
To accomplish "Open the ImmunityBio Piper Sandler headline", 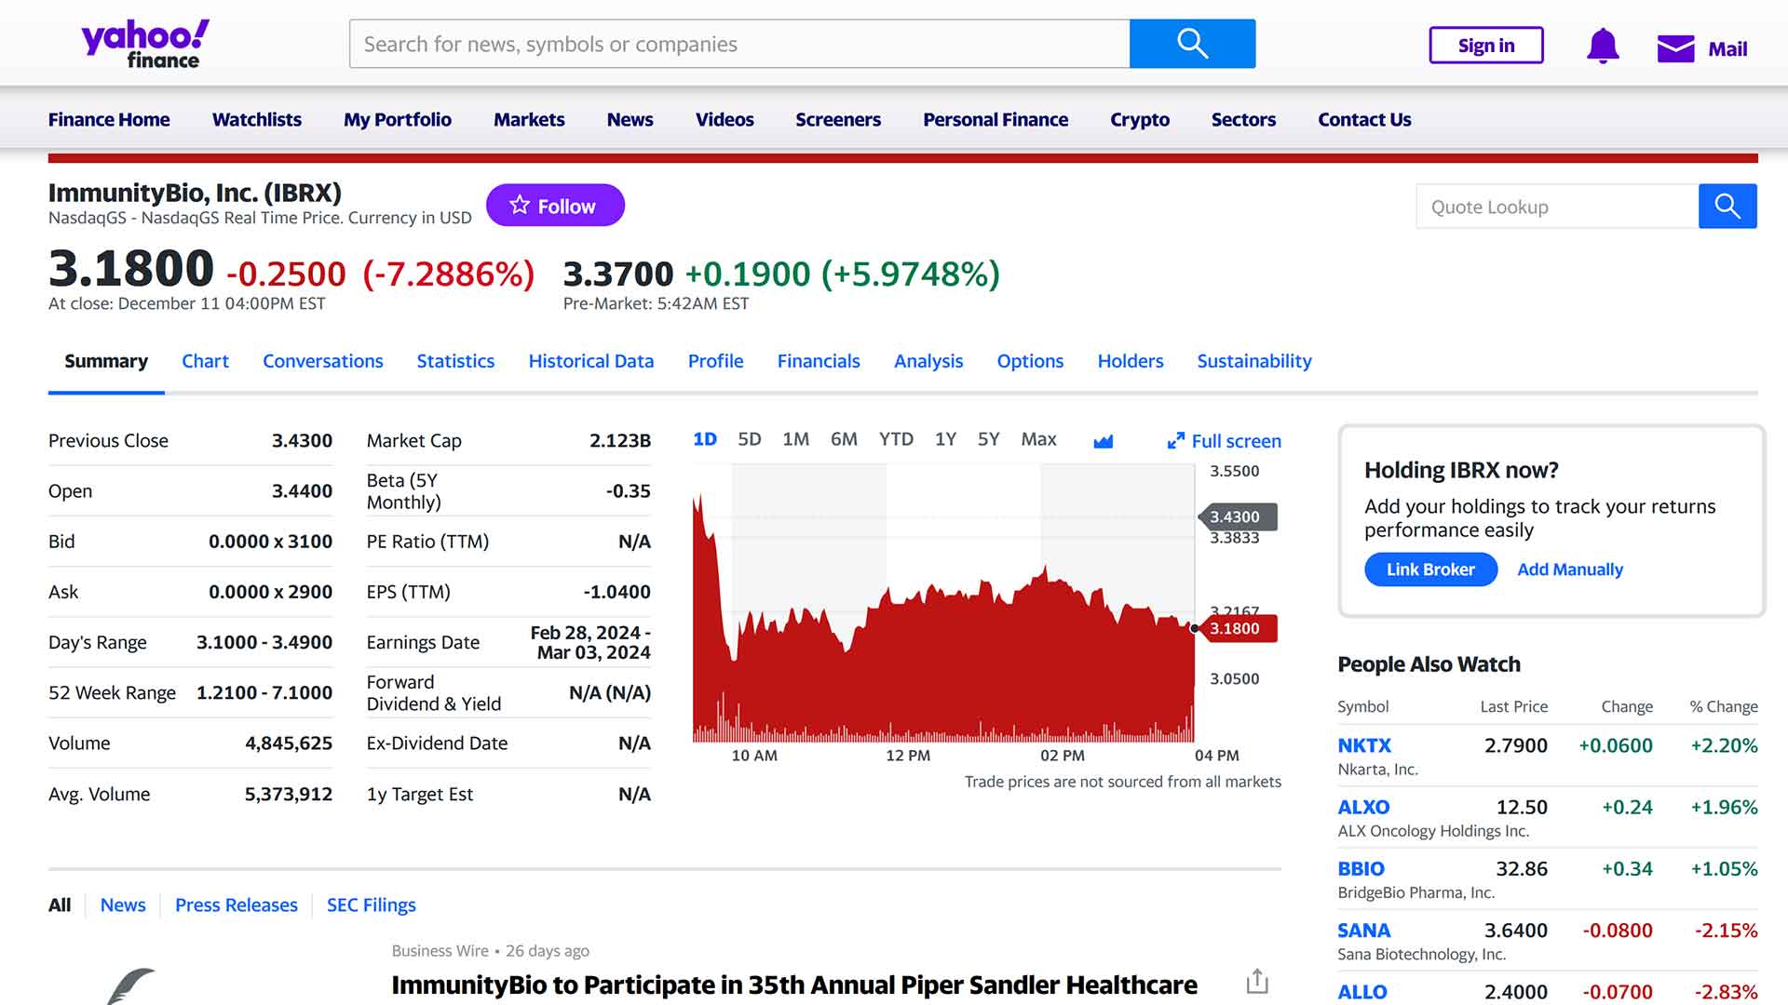I will (794, 985).
